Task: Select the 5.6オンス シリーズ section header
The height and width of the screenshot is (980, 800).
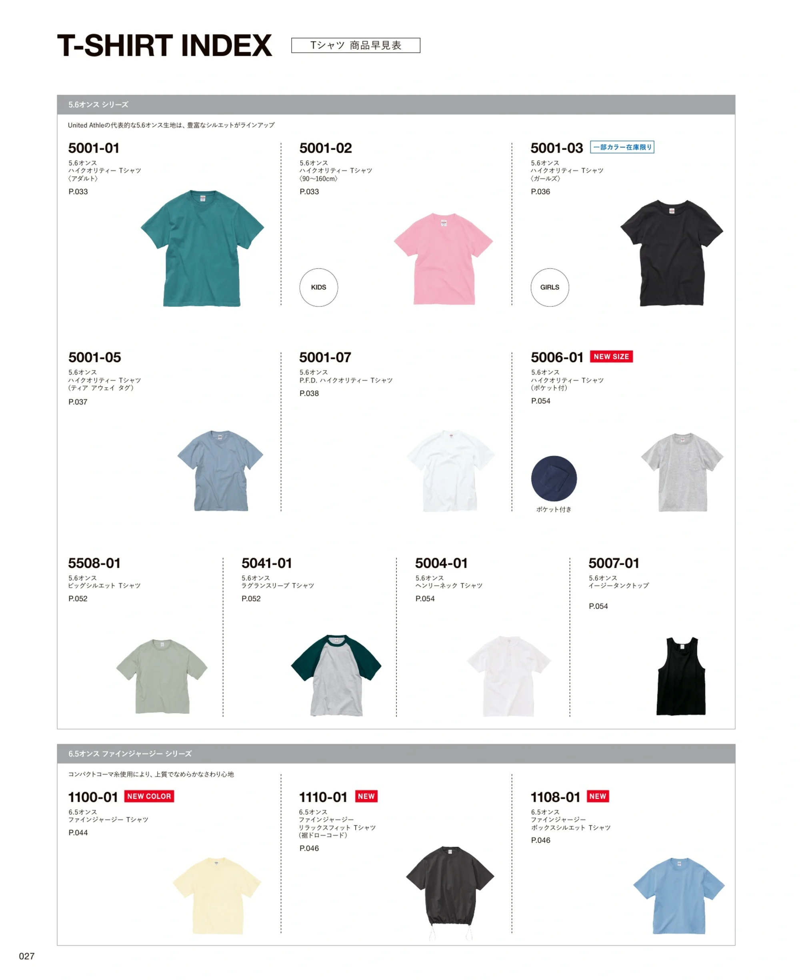Action: (396, 104)
